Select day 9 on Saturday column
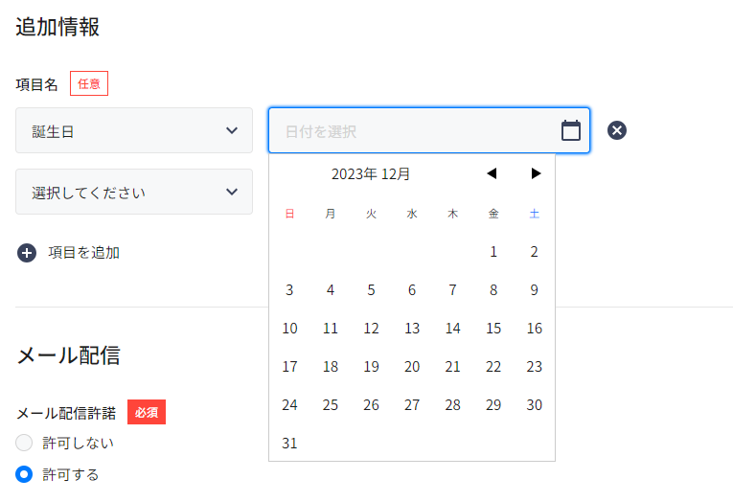 coord(535,289)
